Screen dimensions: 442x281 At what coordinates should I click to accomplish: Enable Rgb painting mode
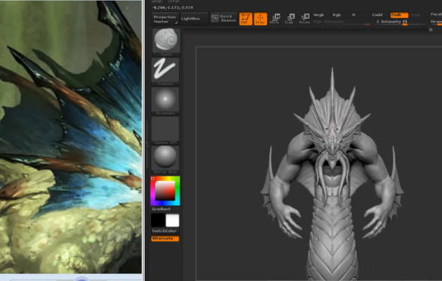coord(337,15)
